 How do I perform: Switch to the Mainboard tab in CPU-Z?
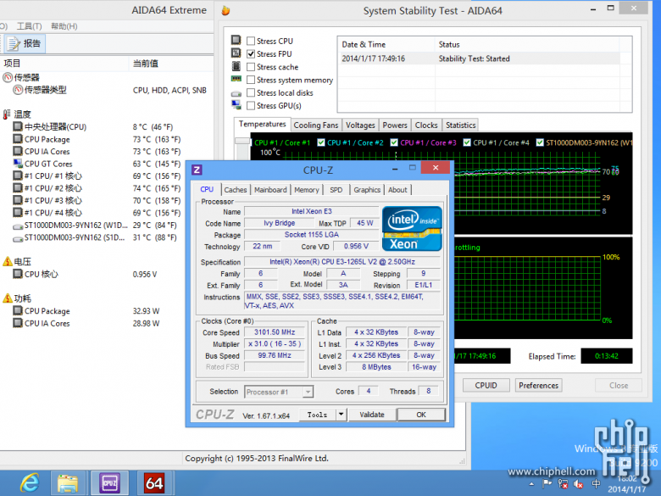(270, 190)
